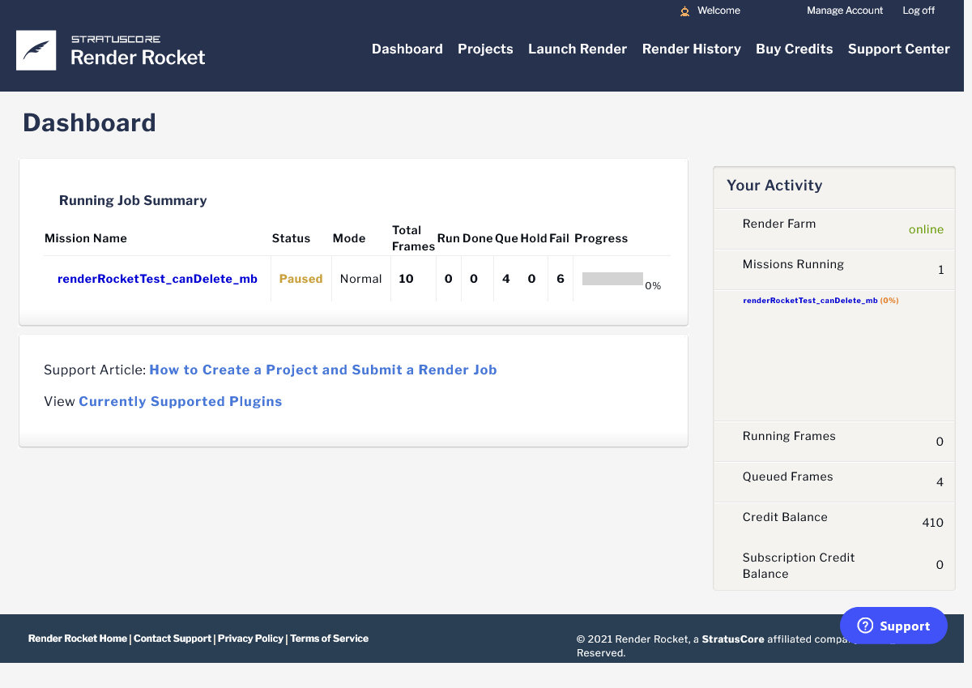Screen dimensions: 972x688
Task: Click Contact Support in the footer
Action: [x=173, y=639]
